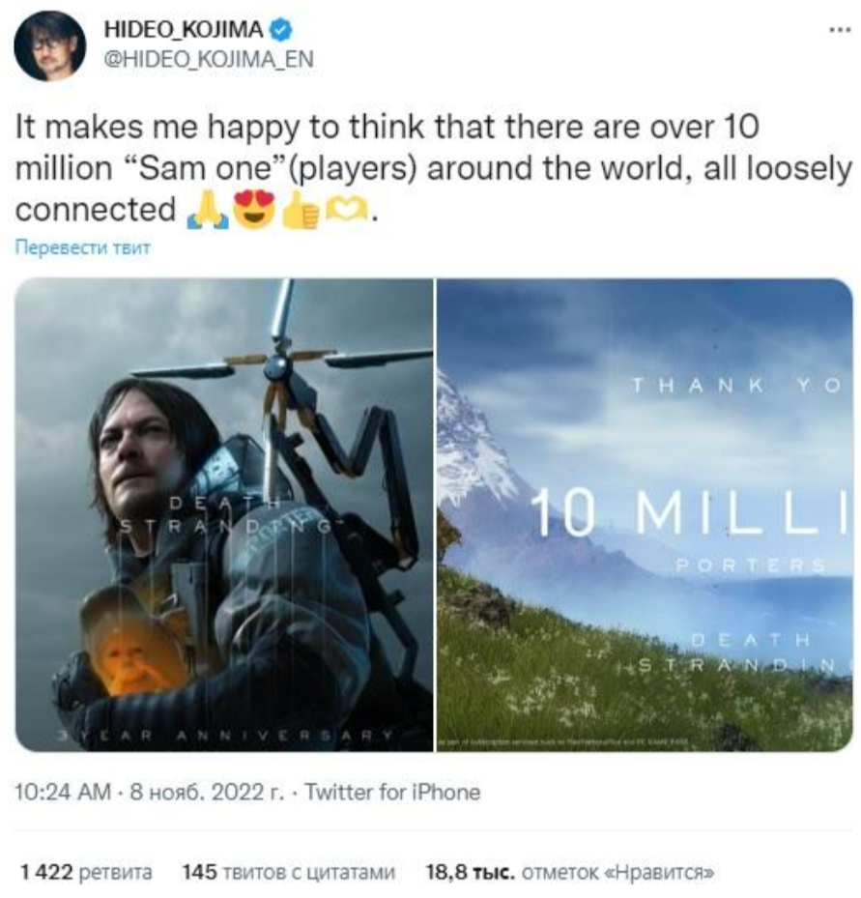The image size is (861, 898).
Task: Open the 10 Million Porters image
Action: click(x=645, y=515)
